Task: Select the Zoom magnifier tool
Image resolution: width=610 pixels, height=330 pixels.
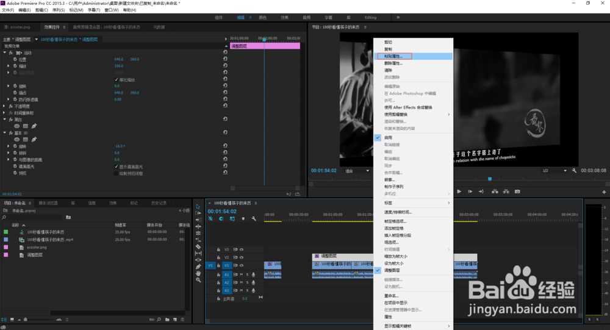Action: pos(198,280)
